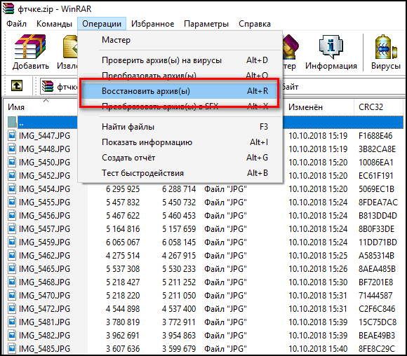Click CRC32 value 8FDEA7AC
The image size is (407, 356).
click(x=378, y=203)
